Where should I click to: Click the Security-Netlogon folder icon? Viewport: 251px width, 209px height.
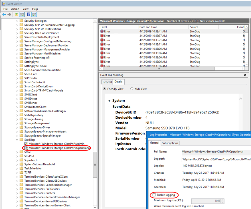tap(21, 21)
